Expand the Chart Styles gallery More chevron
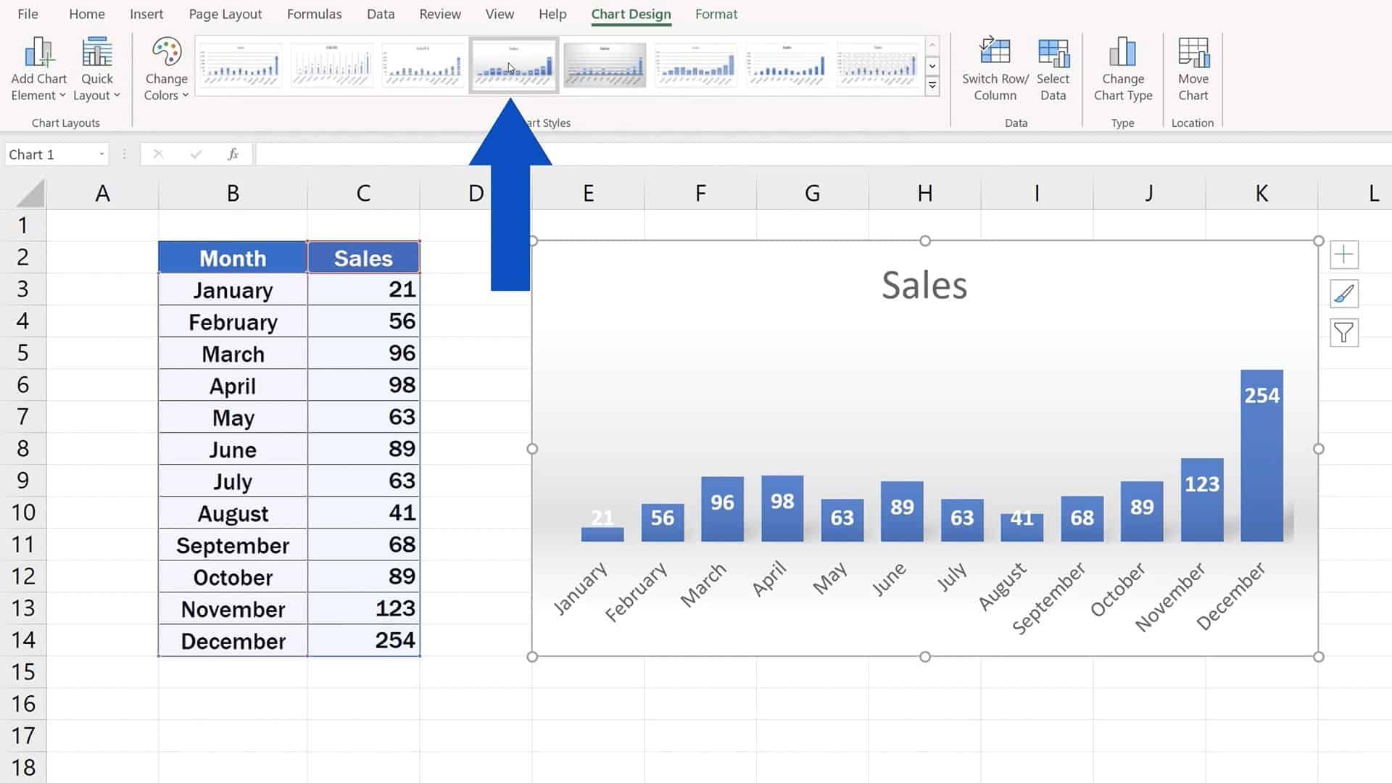Image resolution: width=1392 pixels, height=783 pixels. 932,86
